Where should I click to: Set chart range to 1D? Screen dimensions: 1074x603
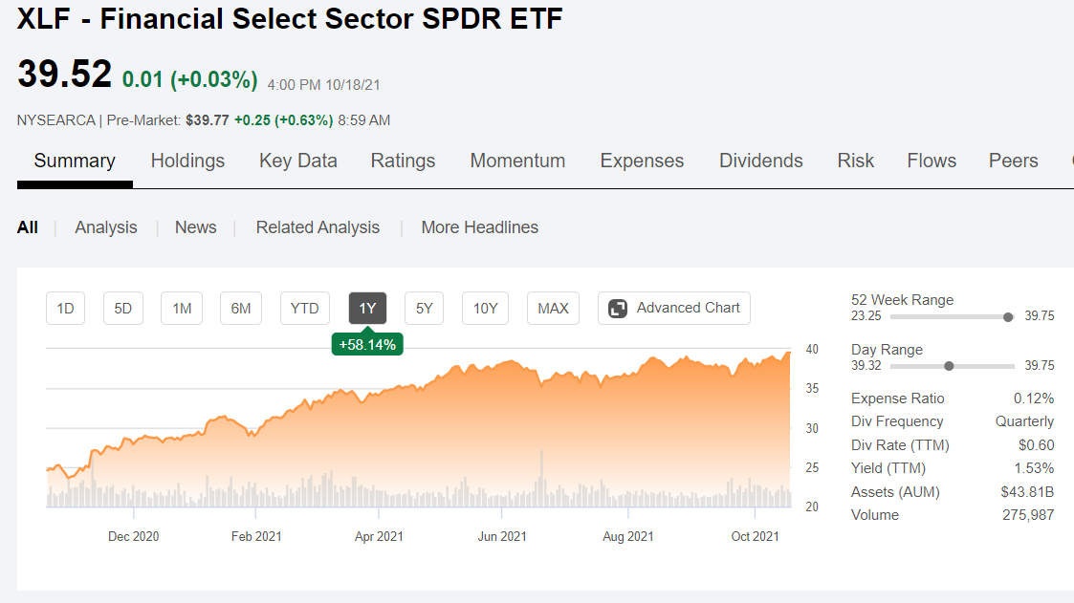coord(66,308)
